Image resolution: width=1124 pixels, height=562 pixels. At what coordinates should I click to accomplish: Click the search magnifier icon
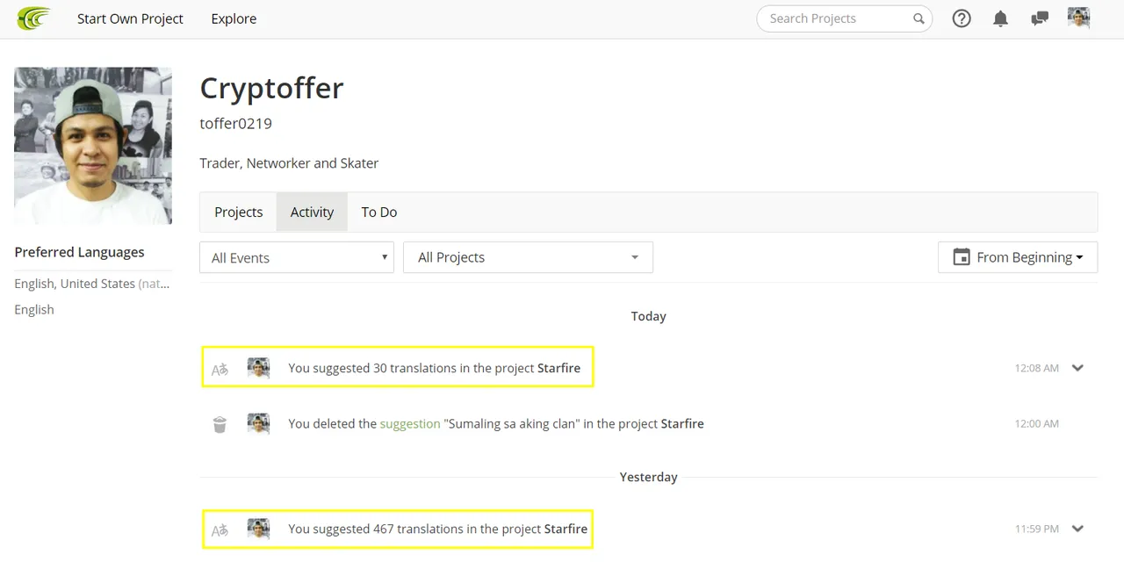pyautogui.click(x=919, y=18)
